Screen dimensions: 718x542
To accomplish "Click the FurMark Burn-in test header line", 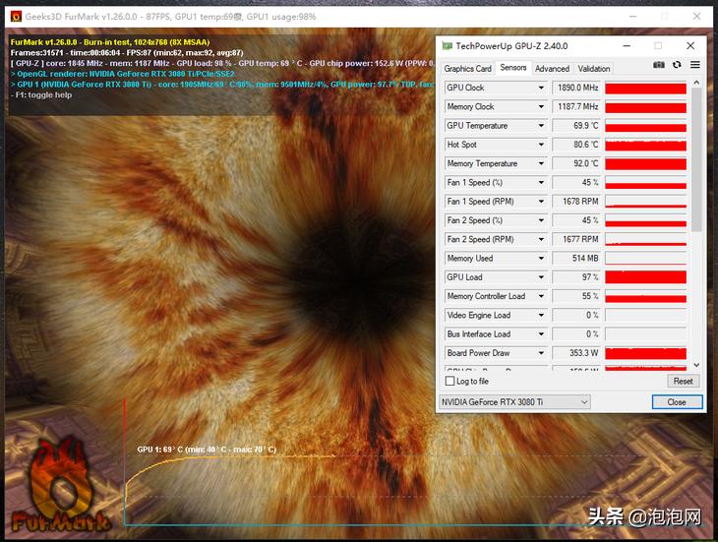I will (110, 42).
